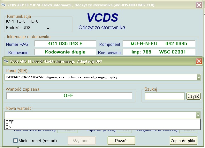205x148 pixels.
Task: Click the Zapis do pliku button
Action: click(x=183, y=141)
